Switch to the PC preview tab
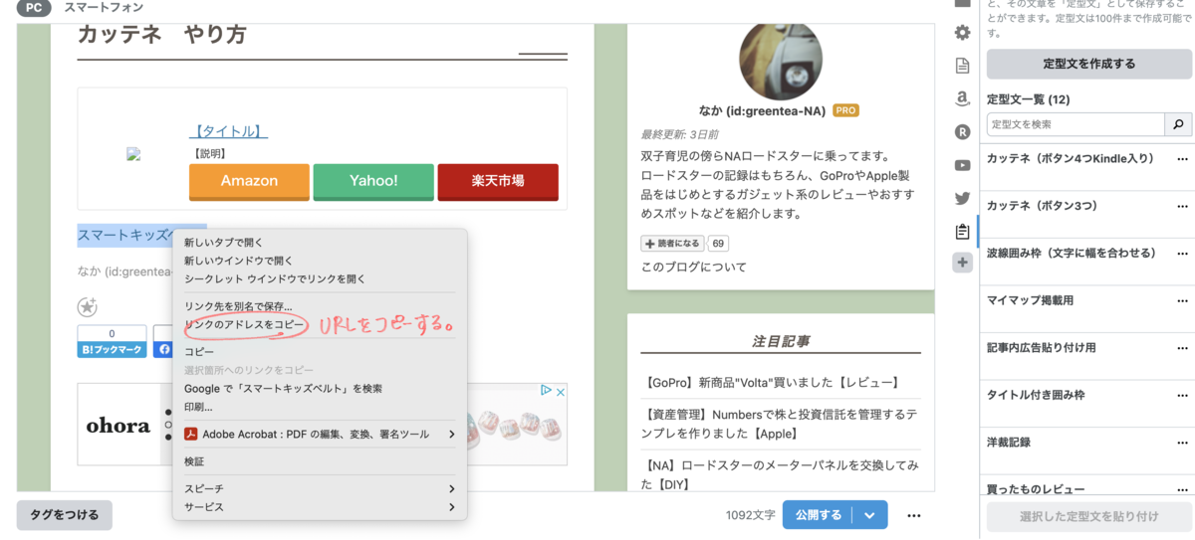The image size is (1195, 540). click(34, 7)
